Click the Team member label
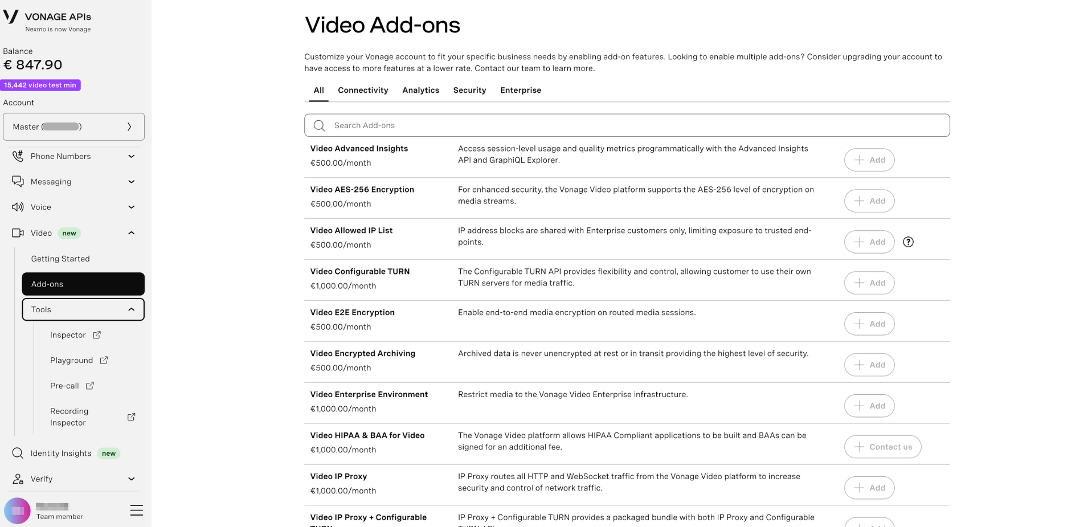1092x527 pixels. (x=60, y=517)
